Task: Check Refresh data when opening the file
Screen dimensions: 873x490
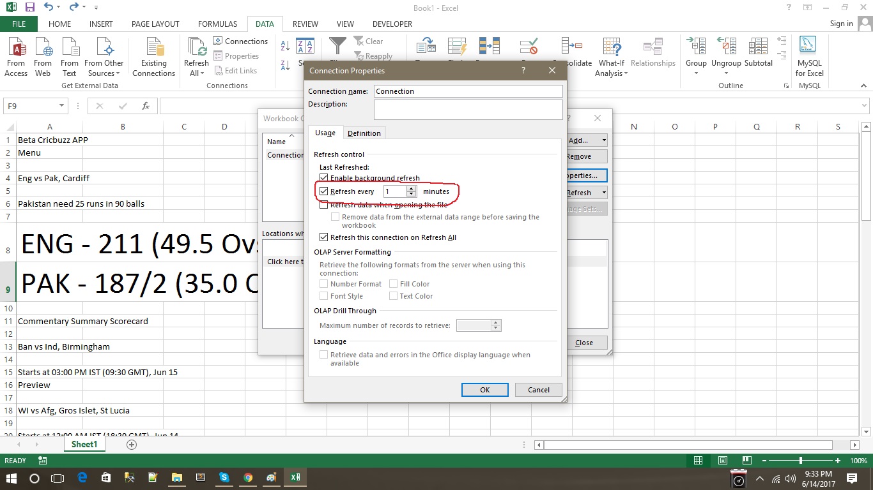Action: click(324, 205)
